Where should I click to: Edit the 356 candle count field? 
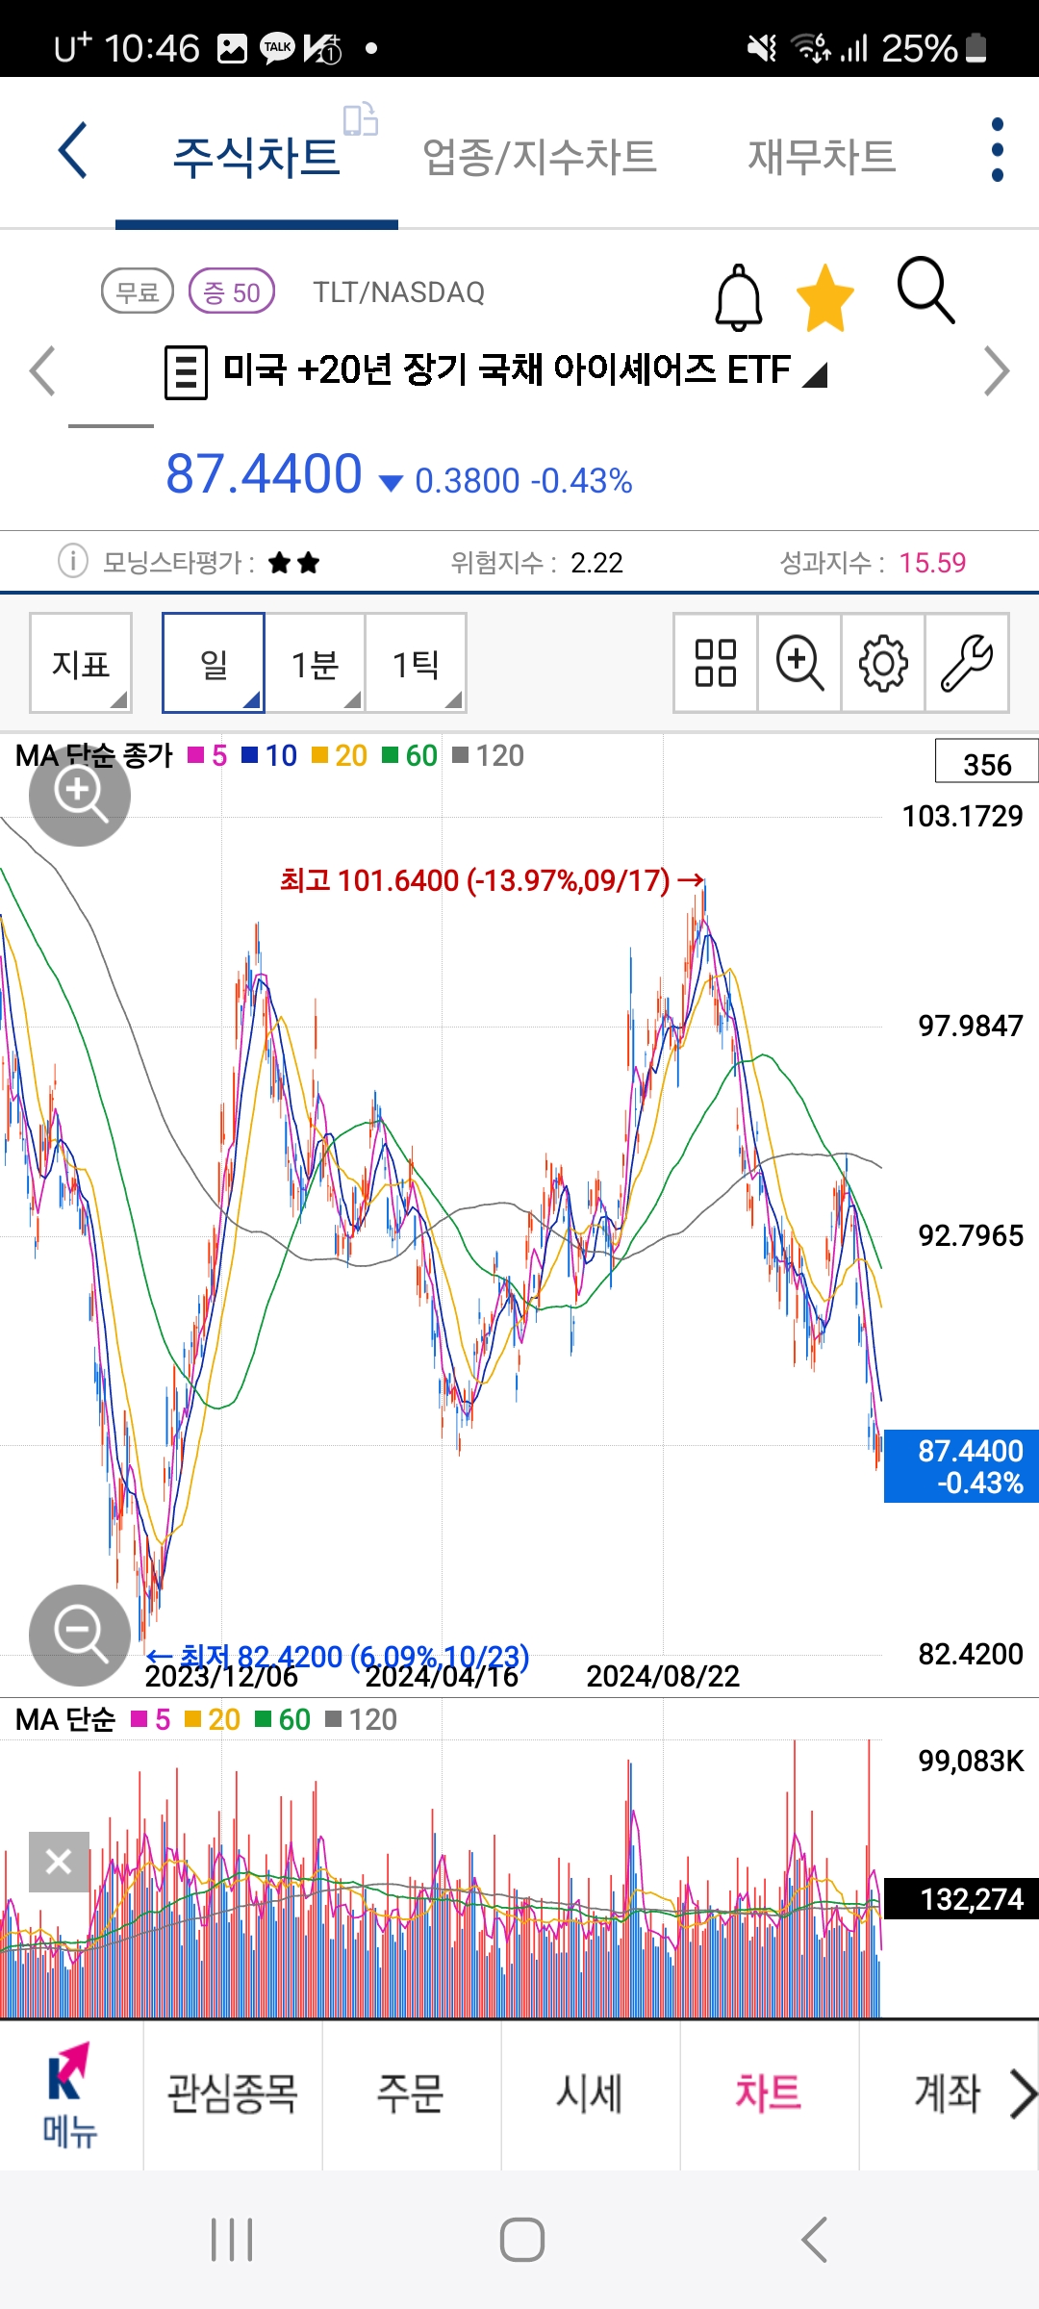(x=987, y=762)
